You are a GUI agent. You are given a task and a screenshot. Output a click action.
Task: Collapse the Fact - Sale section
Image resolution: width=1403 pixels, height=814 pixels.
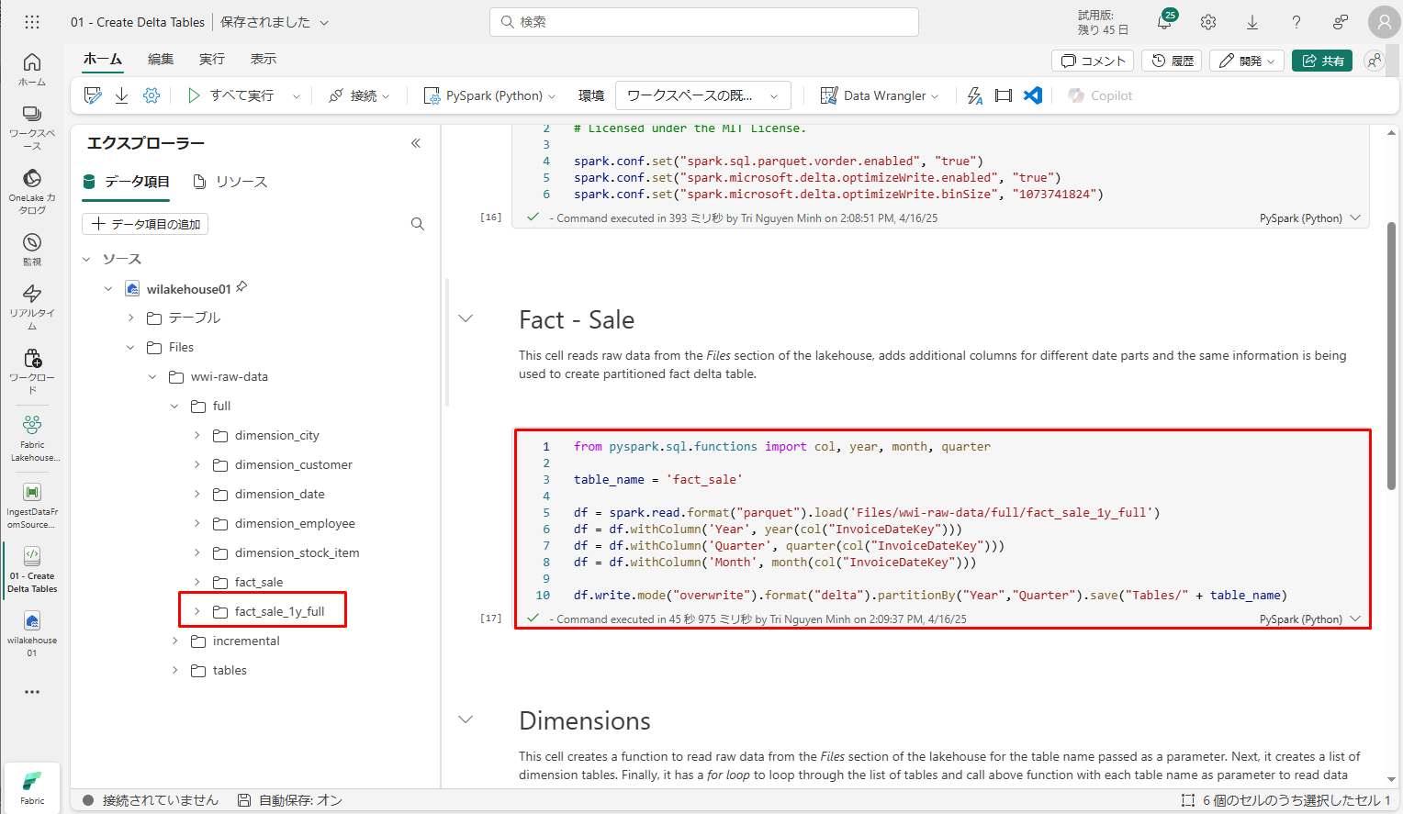466,318
